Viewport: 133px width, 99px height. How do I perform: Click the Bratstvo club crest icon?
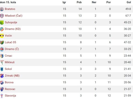(x=2, y=9)
